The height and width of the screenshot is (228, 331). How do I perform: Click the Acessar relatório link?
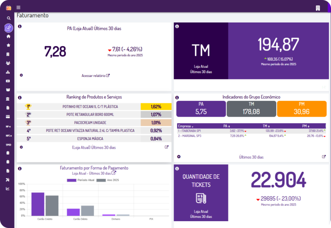95,76
